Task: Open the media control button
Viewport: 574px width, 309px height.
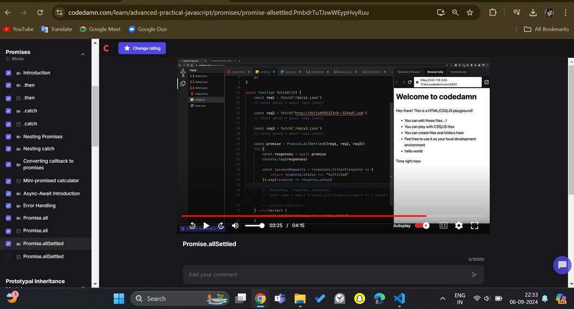Action: coord(516,13)
